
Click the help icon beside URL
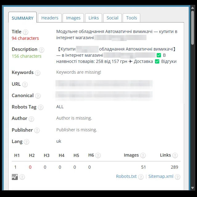coord(25,84)
